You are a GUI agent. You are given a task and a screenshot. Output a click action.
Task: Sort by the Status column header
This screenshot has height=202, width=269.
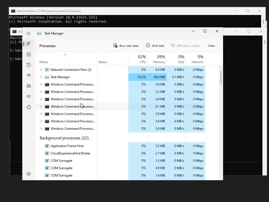(112, 59)
